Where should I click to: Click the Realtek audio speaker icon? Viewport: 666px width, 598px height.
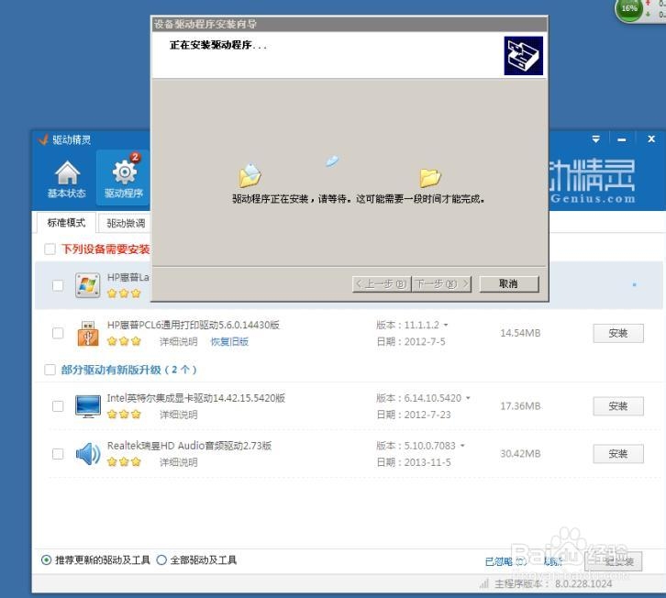click(x=88, y=454)
